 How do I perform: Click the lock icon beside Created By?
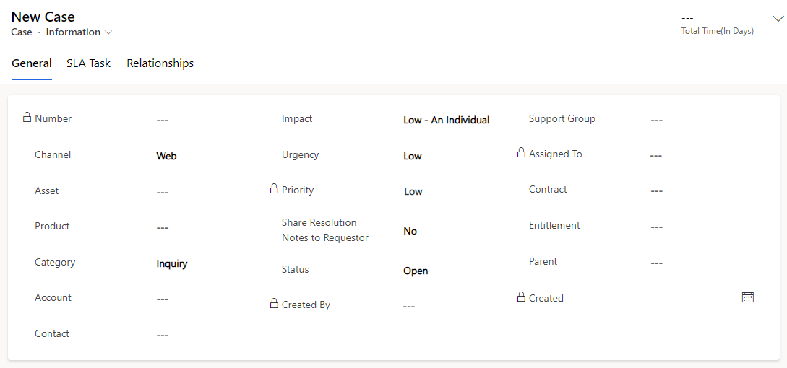coord(274,303)
